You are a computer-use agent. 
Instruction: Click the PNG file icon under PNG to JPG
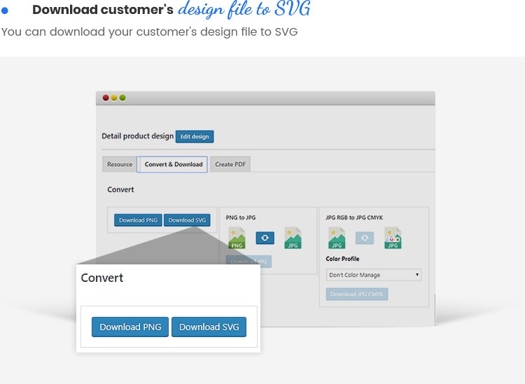pyautogui.click(x=237, y=238)
